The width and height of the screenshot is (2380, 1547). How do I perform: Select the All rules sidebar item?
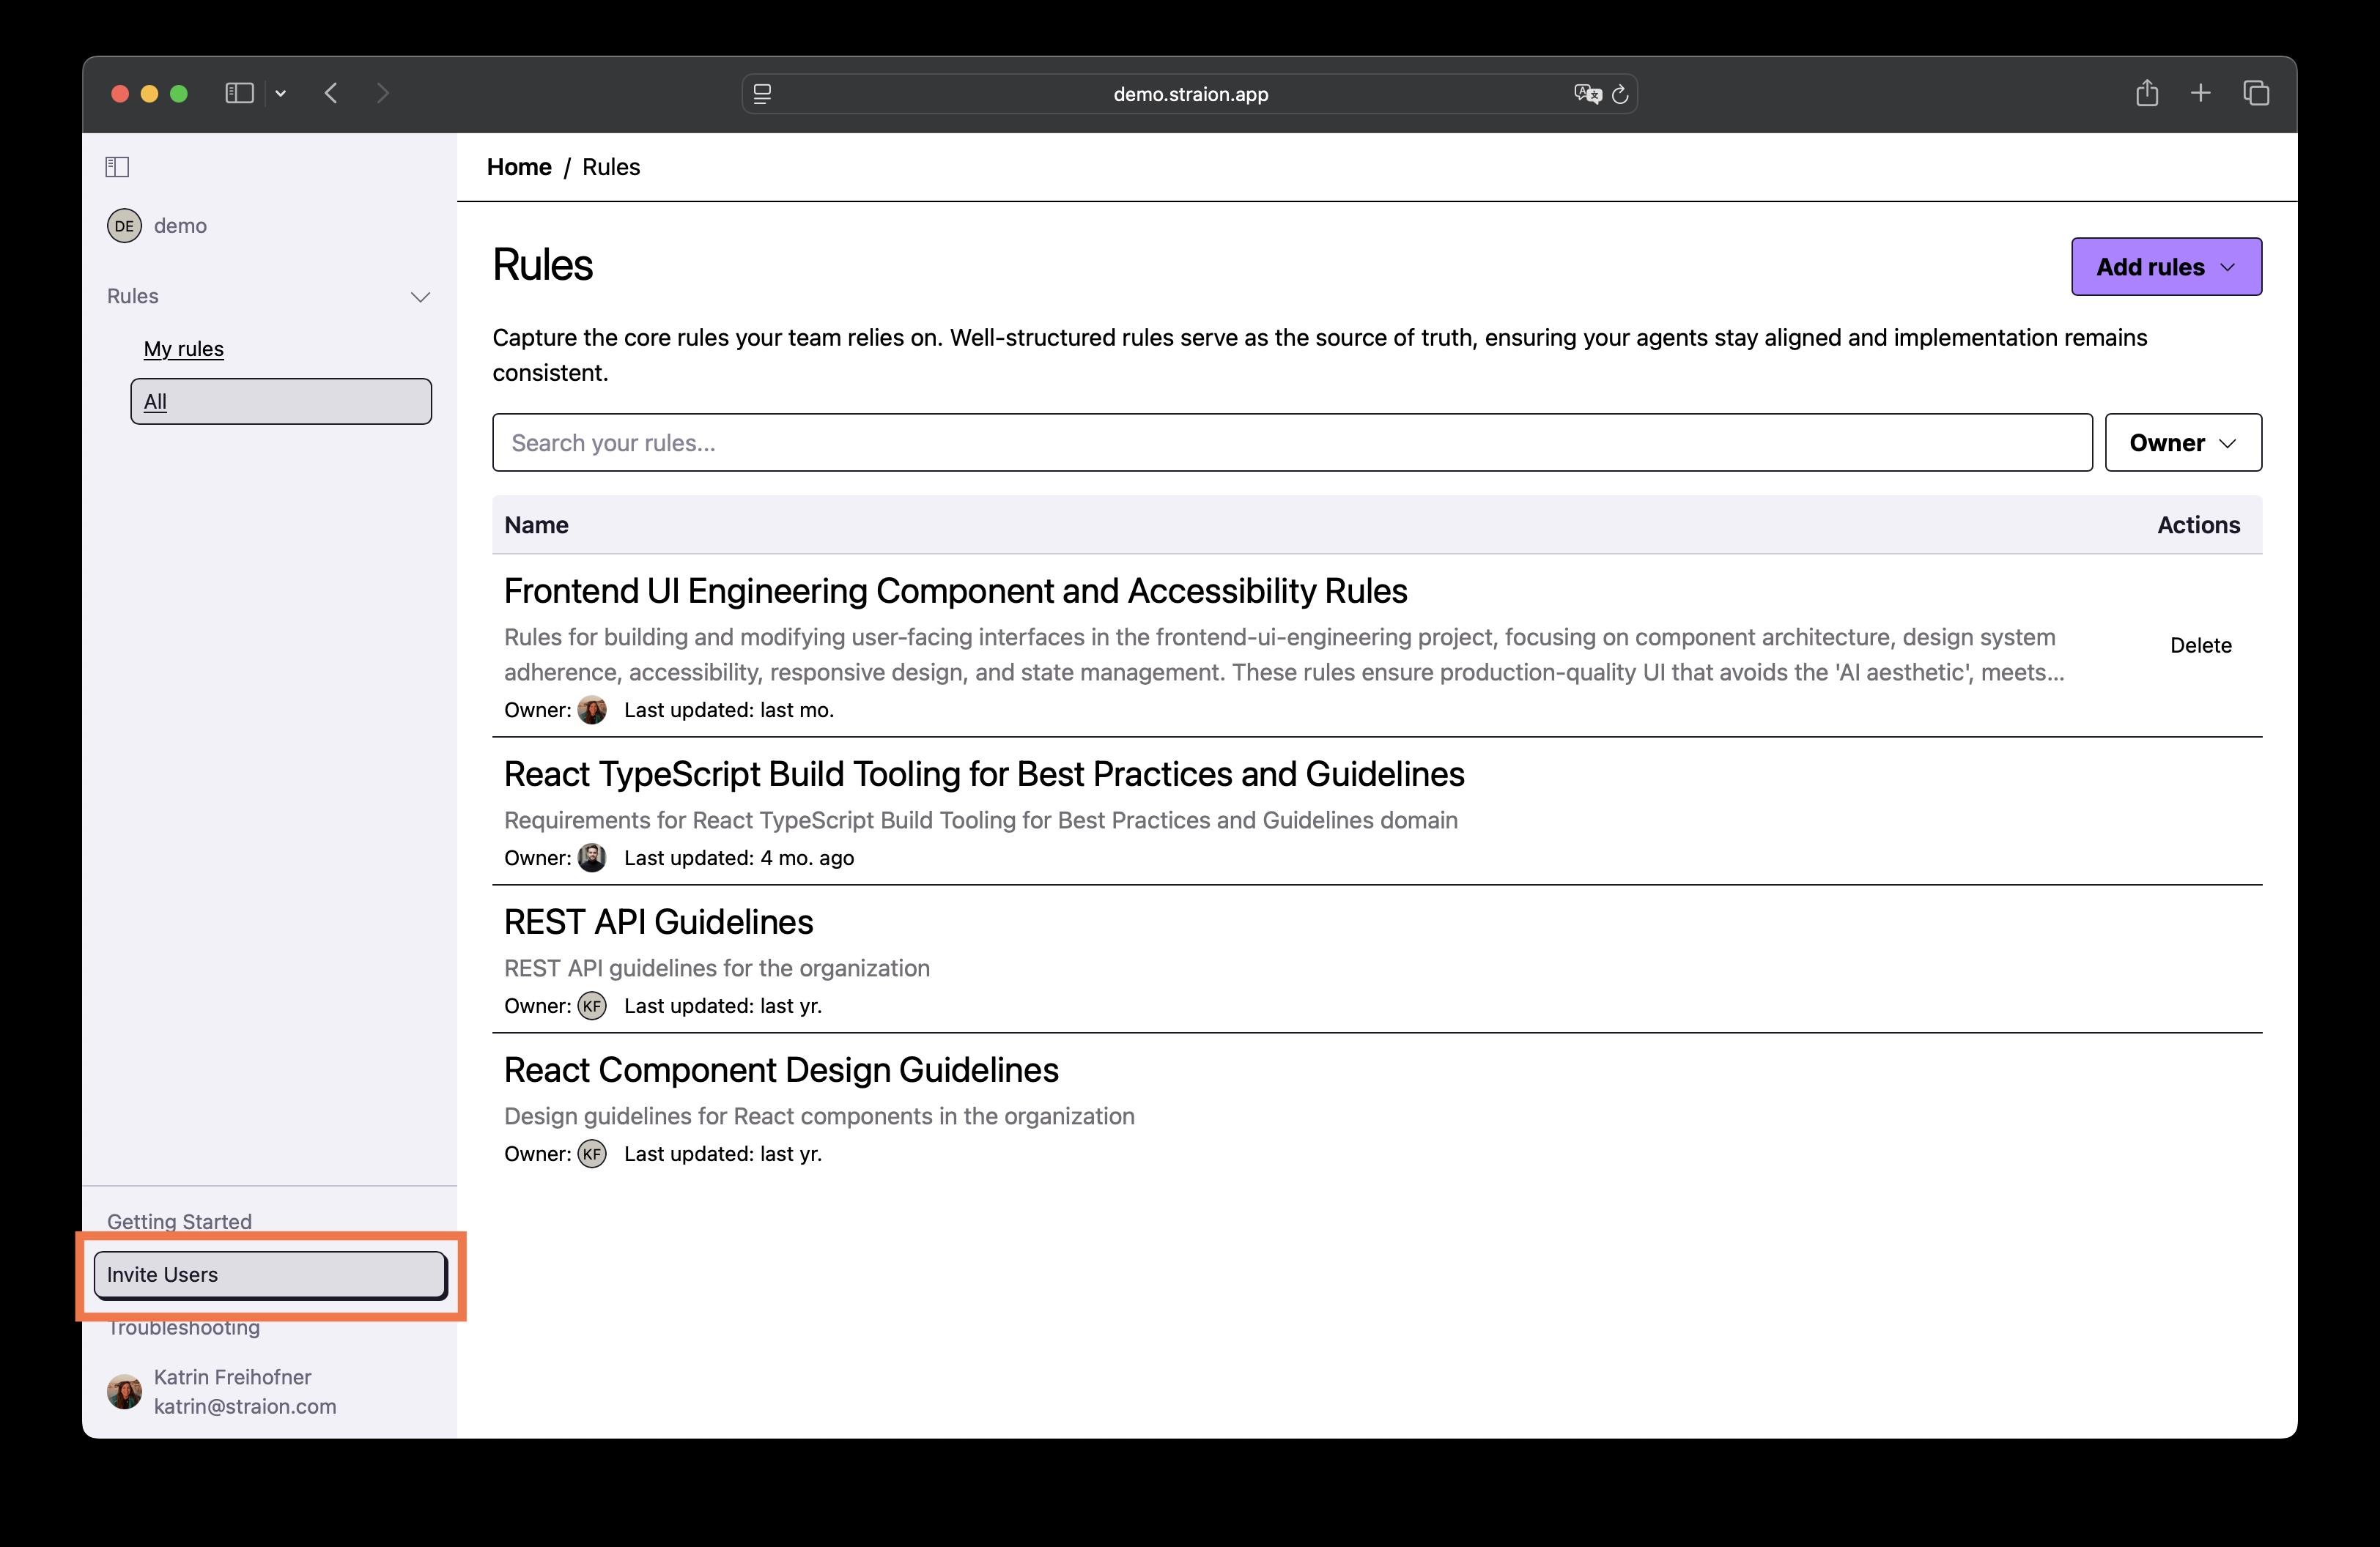(281, 401)
